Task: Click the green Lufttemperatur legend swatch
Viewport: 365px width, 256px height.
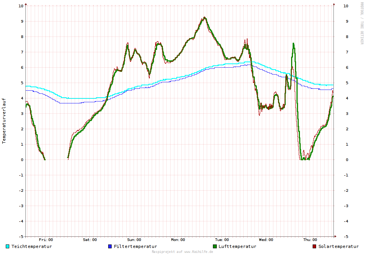Action: pos(215,246)
